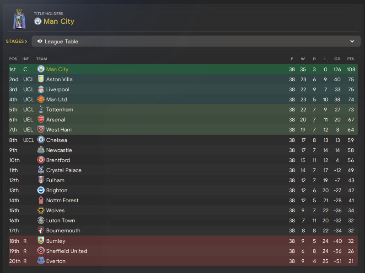
Task: Click Man City badge beside title holders
Action: (38, 21)
